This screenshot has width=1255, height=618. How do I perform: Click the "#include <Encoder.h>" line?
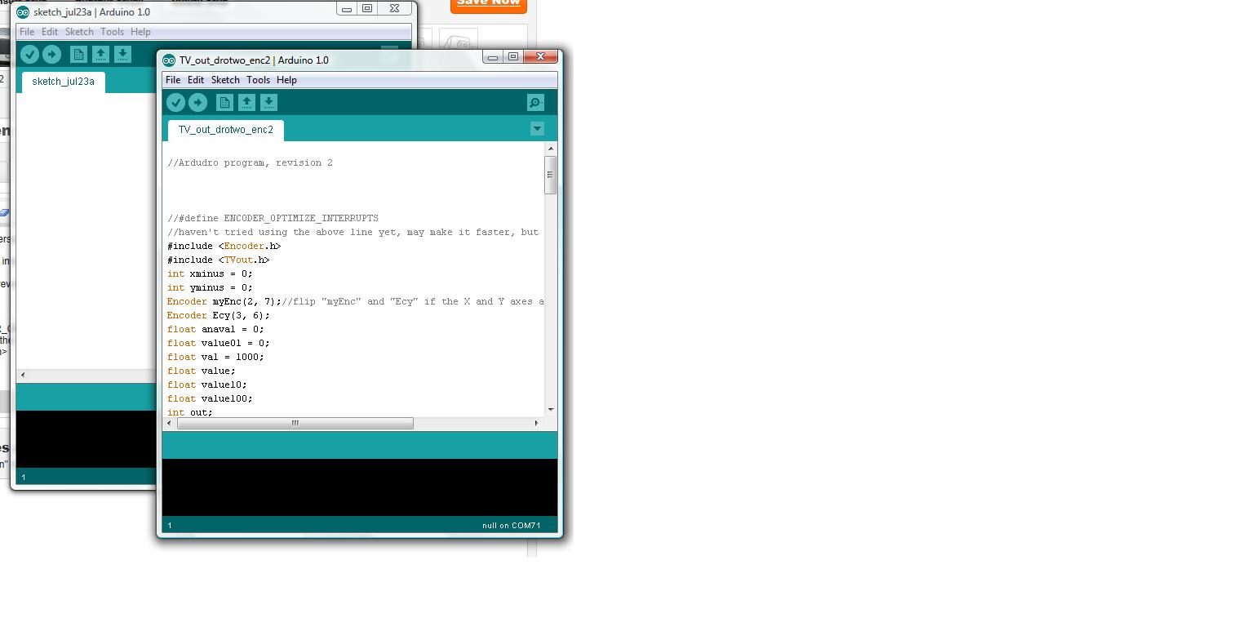pos(224,246)
